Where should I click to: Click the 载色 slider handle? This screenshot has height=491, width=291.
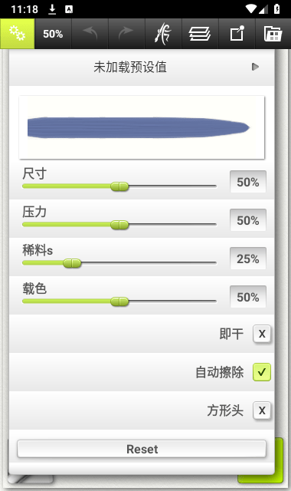coord(119,302)
